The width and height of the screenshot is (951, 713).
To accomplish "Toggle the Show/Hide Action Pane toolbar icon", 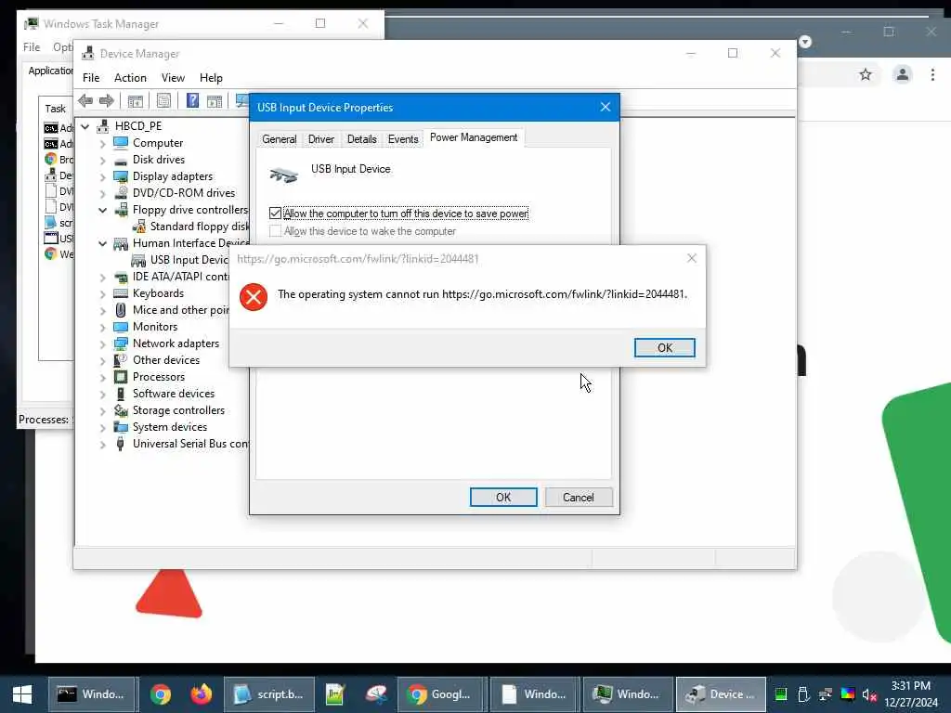I will click(215, 100).
